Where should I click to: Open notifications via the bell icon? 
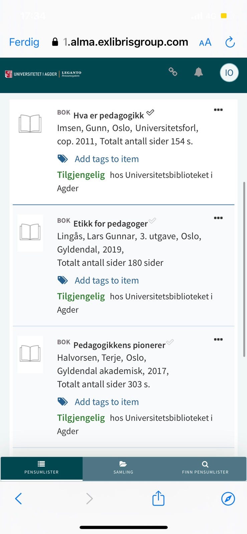(x=199, y=72)
